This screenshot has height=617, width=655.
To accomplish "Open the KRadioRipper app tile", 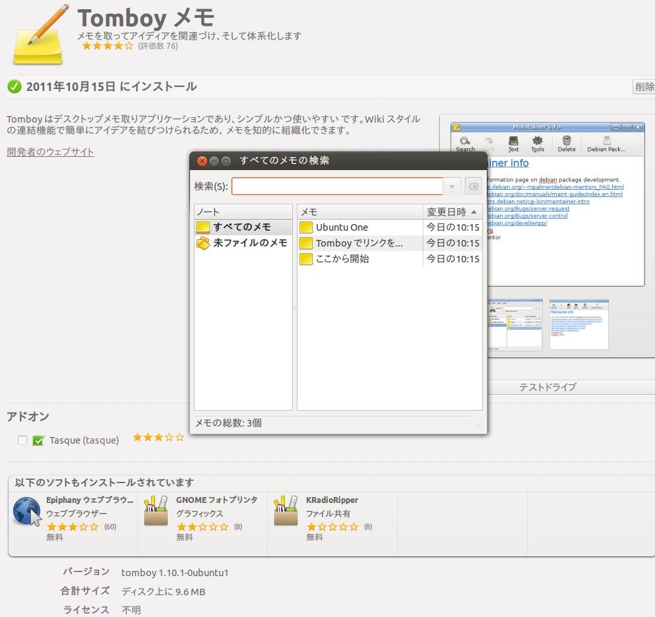I will pyautogui.click(x=332, y=524).
